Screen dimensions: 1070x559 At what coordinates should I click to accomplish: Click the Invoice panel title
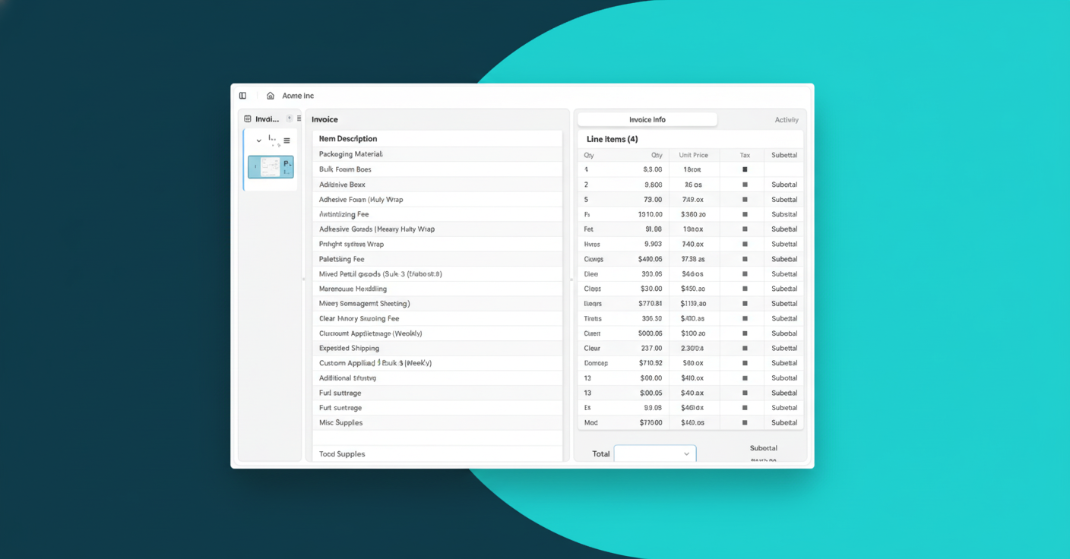tap(324, 119)
